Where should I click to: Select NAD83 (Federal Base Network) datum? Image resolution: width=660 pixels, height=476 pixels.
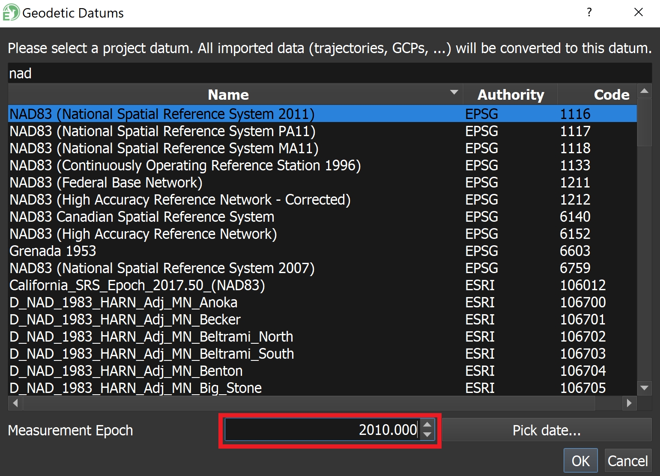pyautogui.click(x=106, y=183)
